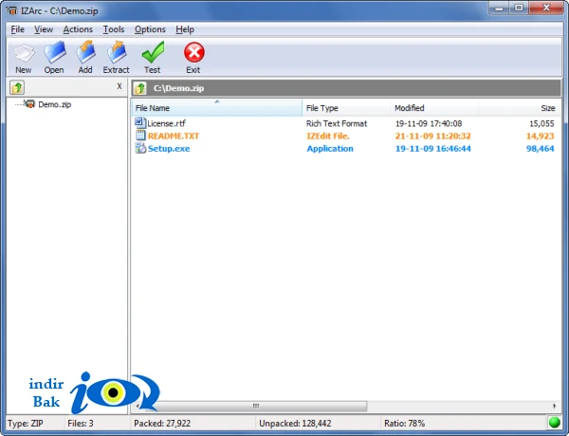This screenshot has height=436, width=569.
Task: Open the Options menu
Action: [x=150, y=29]
